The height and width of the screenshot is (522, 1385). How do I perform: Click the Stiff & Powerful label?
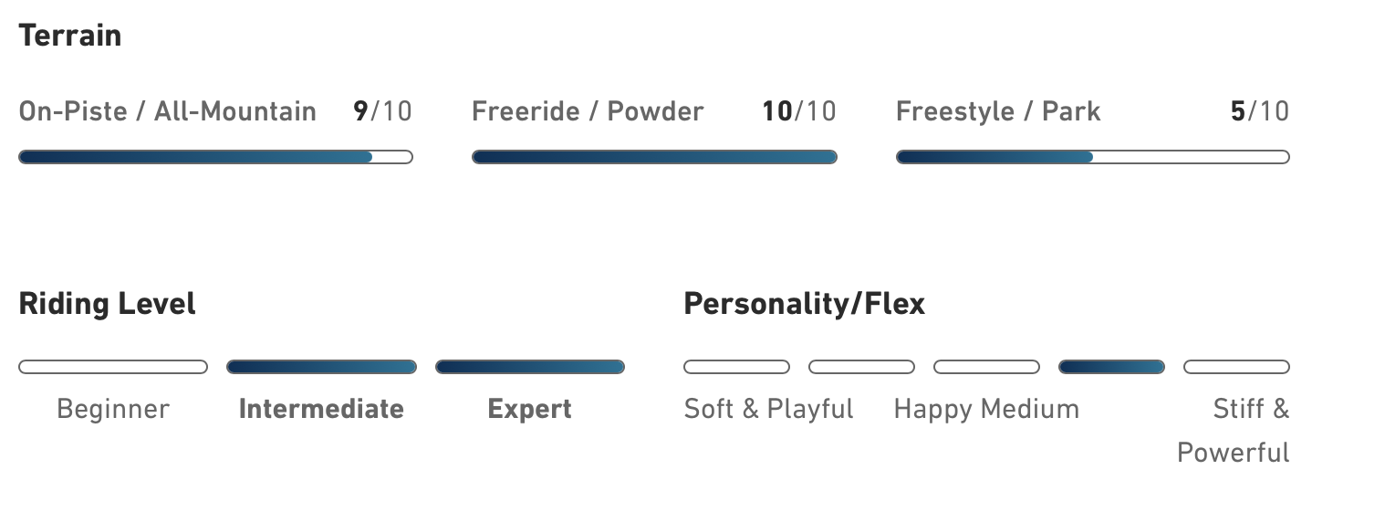[1234, 430]
